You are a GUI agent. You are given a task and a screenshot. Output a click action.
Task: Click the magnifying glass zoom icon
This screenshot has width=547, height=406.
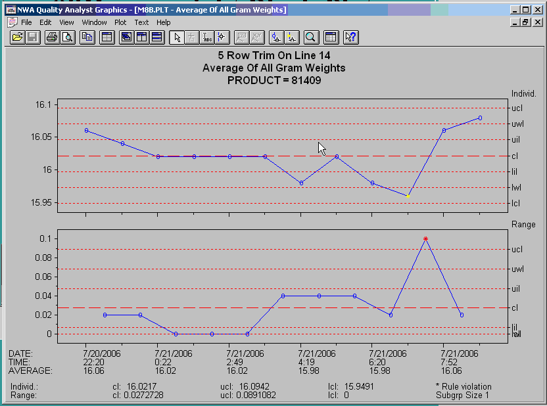[310, 37]
